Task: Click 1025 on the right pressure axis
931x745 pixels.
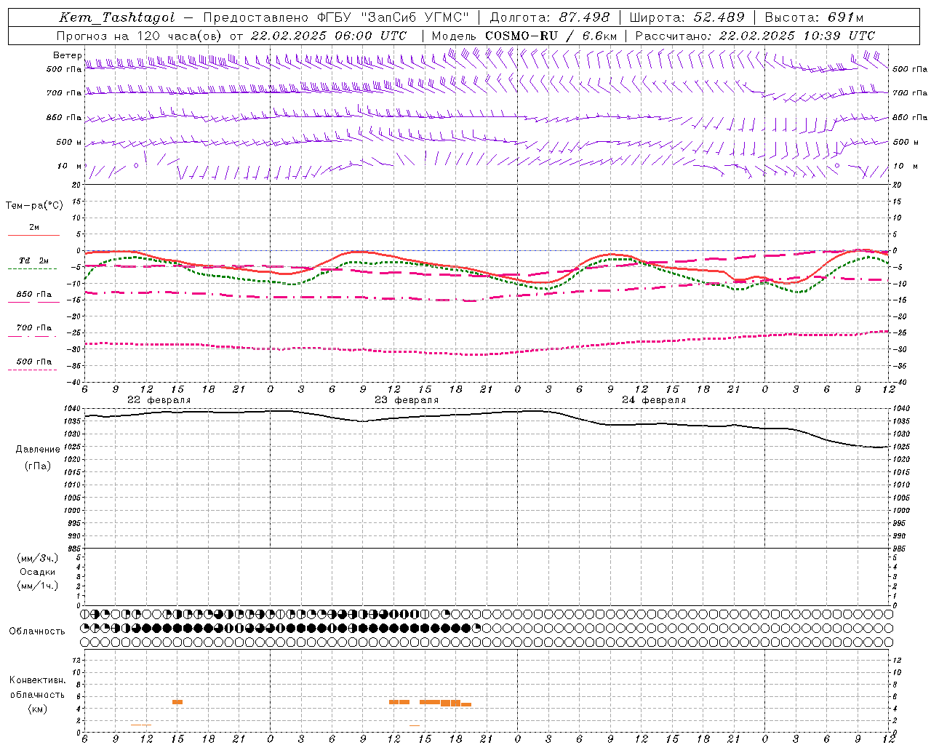Action: (x=901, y=446)
